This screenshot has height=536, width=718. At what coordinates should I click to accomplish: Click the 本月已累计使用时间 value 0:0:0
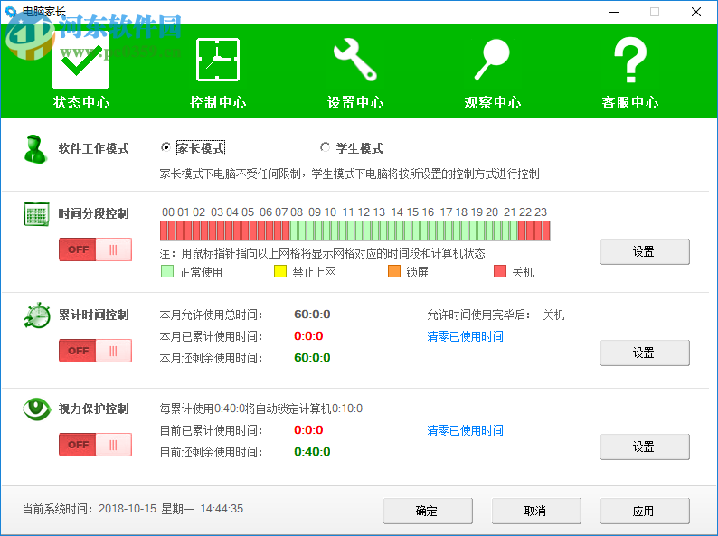tap(308, 336)
